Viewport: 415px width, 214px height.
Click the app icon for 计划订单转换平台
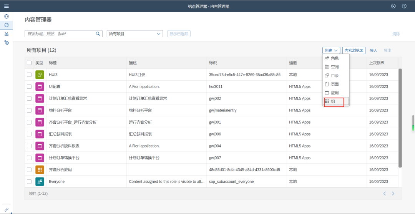40,158
